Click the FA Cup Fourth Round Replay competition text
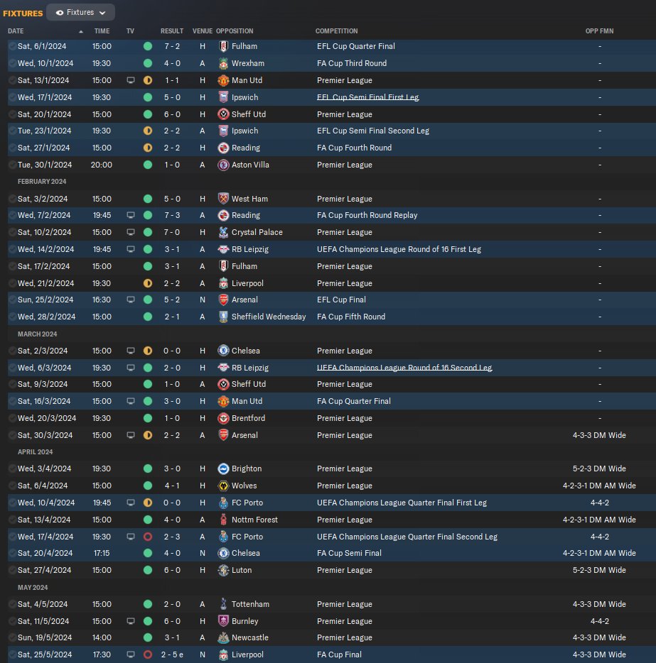Screen dimensions: 656x663 pyautogui.click(x=367, y=215)
